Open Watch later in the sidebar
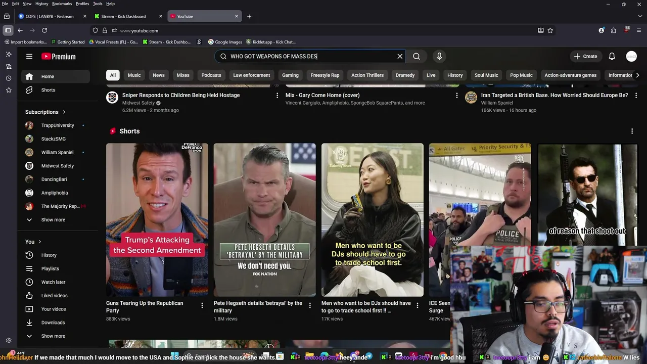647x364 pixels. pyautogui.click(x=56, y=282)
